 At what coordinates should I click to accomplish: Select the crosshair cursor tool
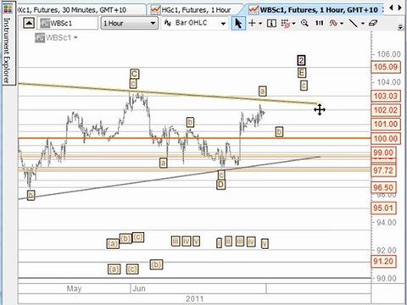pyautogui.click(x=252, y=23)
